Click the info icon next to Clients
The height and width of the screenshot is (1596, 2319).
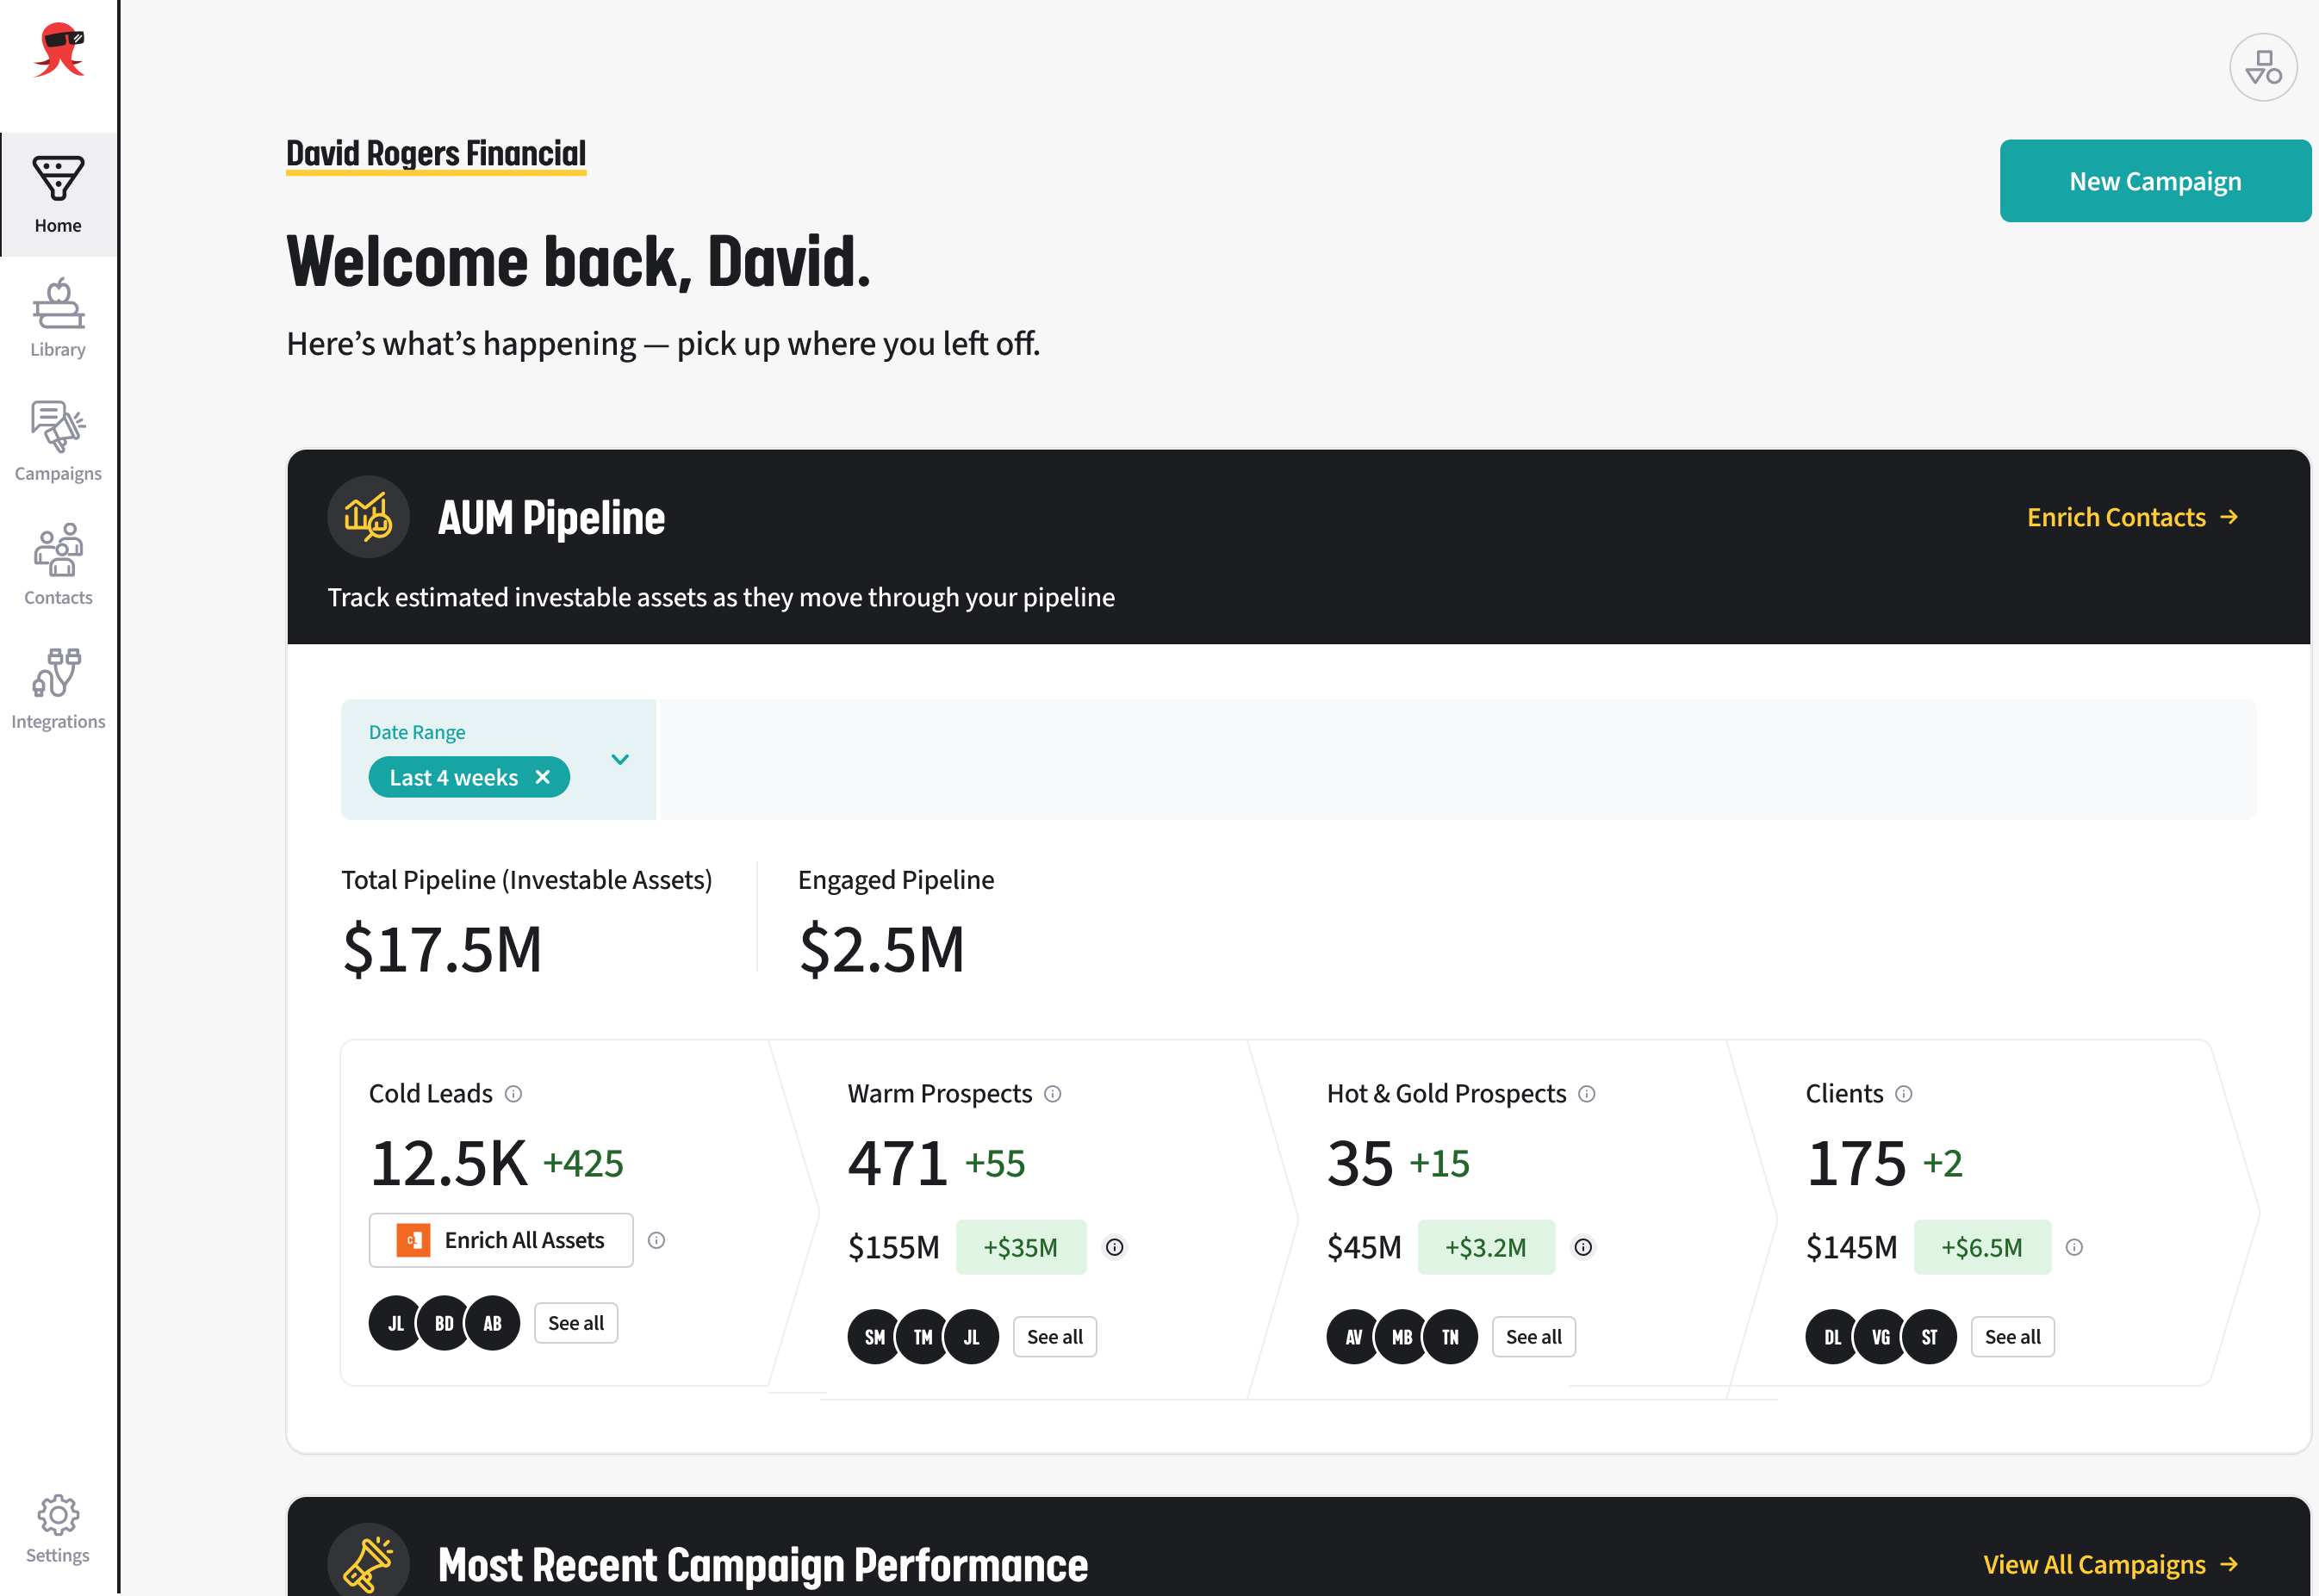click(1903, 1094)
